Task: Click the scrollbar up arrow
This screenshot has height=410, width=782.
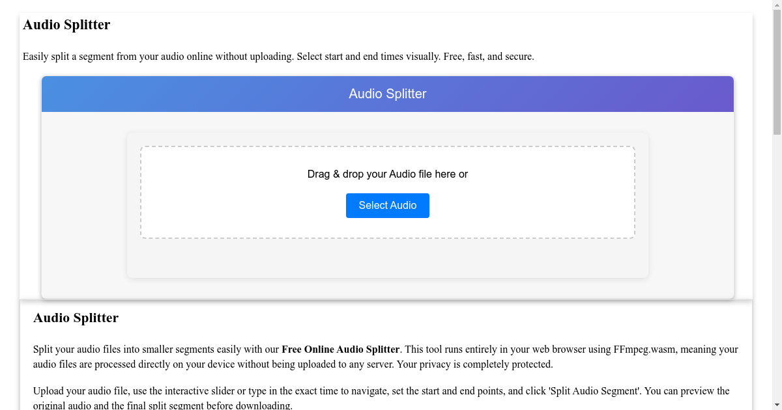Action: tap(776, 6)
